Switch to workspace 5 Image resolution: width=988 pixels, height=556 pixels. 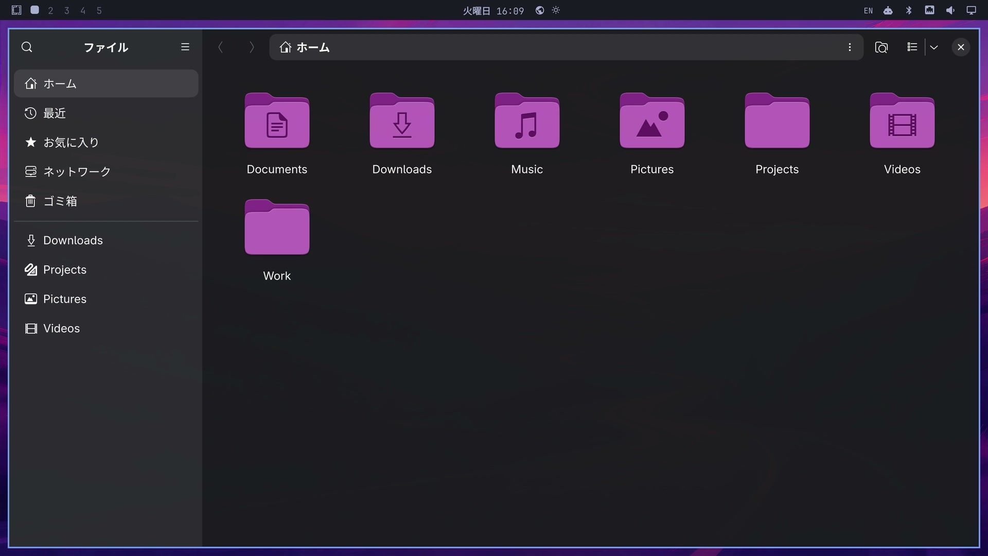(x=99, y=10)
